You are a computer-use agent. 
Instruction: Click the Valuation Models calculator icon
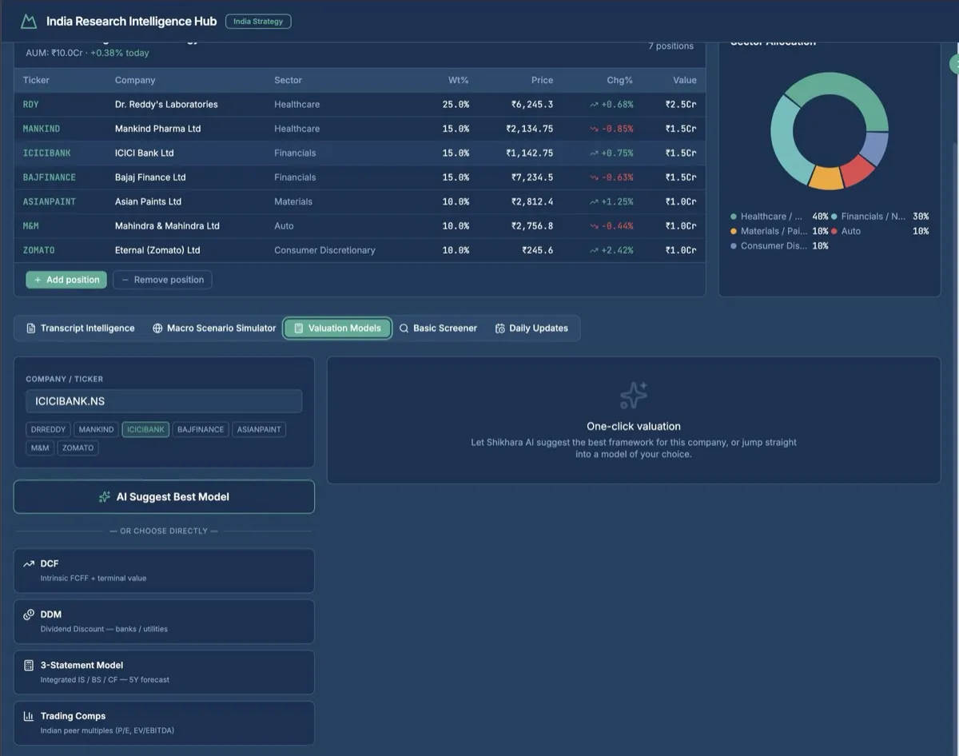(298, 328)
